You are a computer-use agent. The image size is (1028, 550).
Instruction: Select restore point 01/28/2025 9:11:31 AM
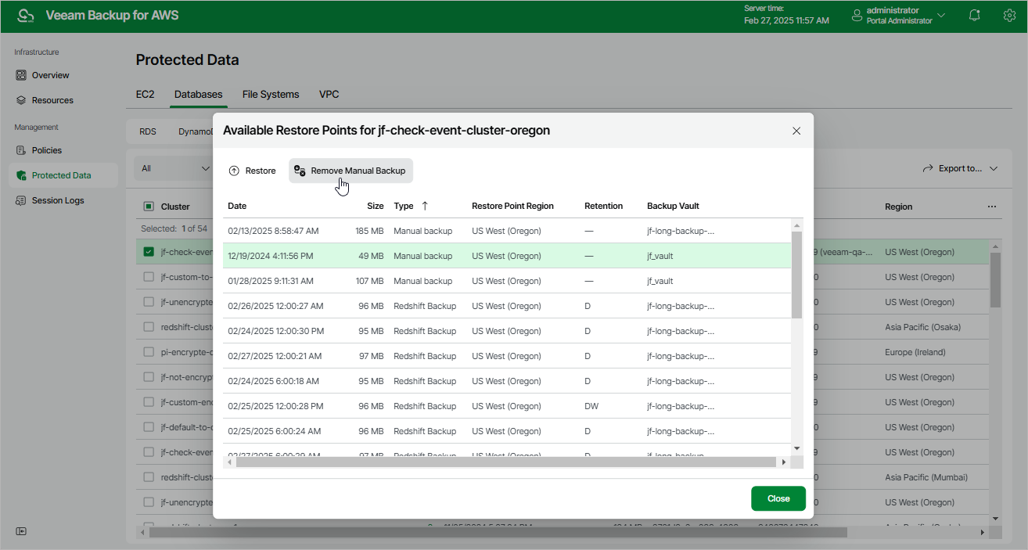(x=507, y=281)
